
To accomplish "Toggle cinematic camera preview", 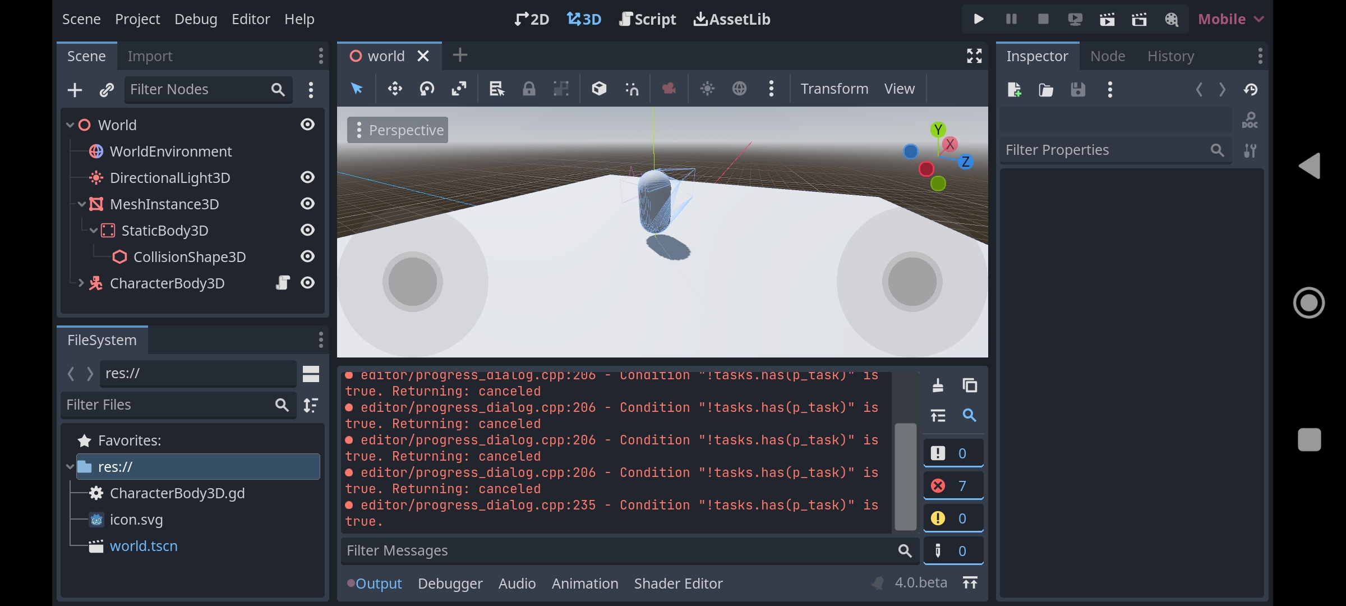I will [x=669, y=88].
